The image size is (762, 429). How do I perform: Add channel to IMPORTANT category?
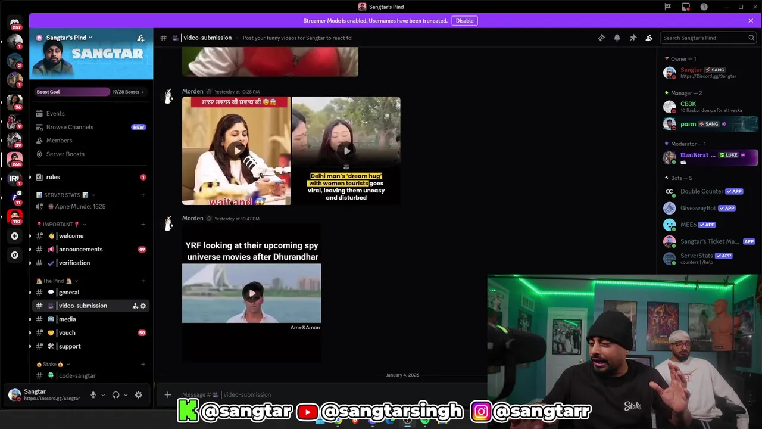point(143,225)
